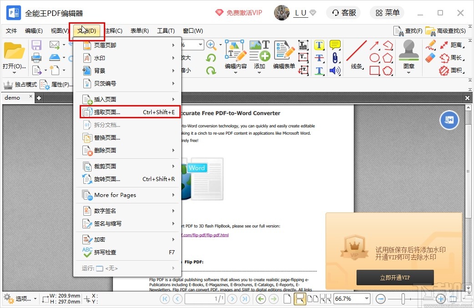Open the File menu
Image resolution: width=474 pixels, height=308 pixels.
tap(11, 31)
